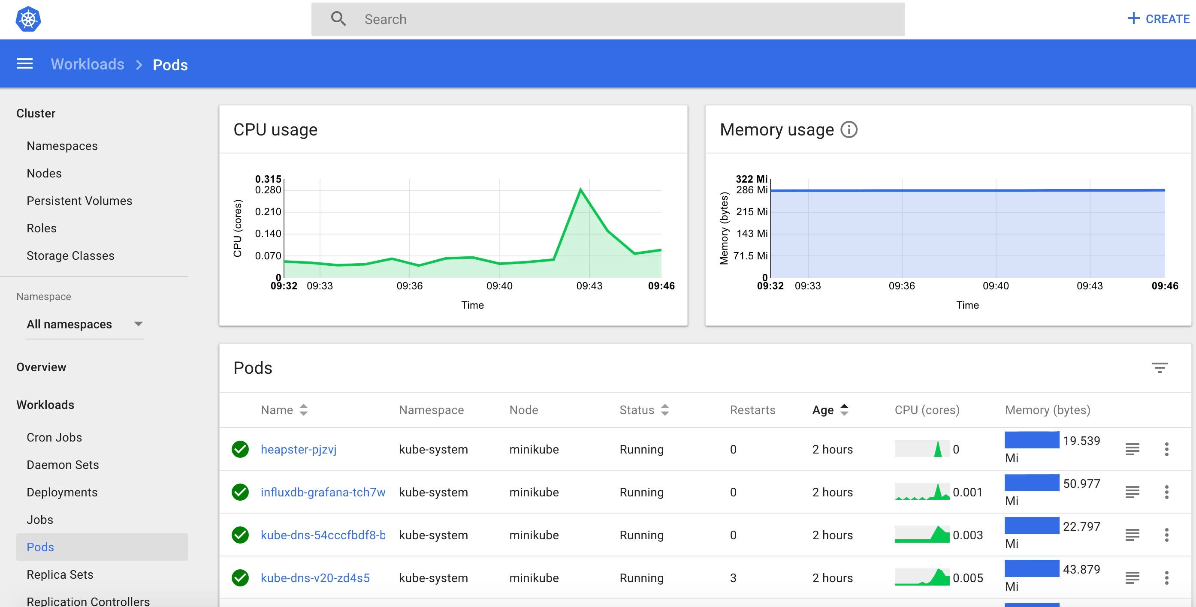Click the search magnifier icon
Screen dimensions: 1196x607
coord(338,19)
